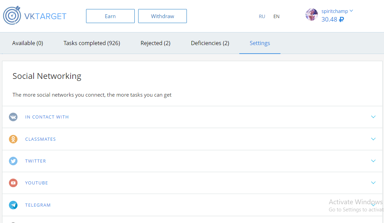Click the Twitter bird icon
This screenshot has width=384, height=223.
tap(13, 161)
